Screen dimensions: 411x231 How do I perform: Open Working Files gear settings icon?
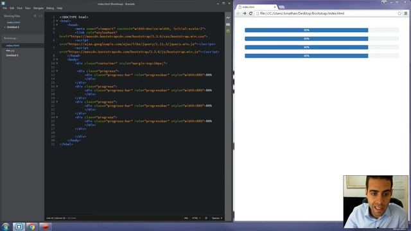35,16
